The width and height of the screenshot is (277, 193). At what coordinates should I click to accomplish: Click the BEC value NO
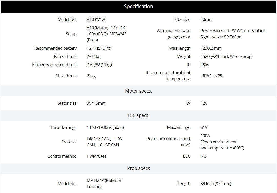[204, 156]
